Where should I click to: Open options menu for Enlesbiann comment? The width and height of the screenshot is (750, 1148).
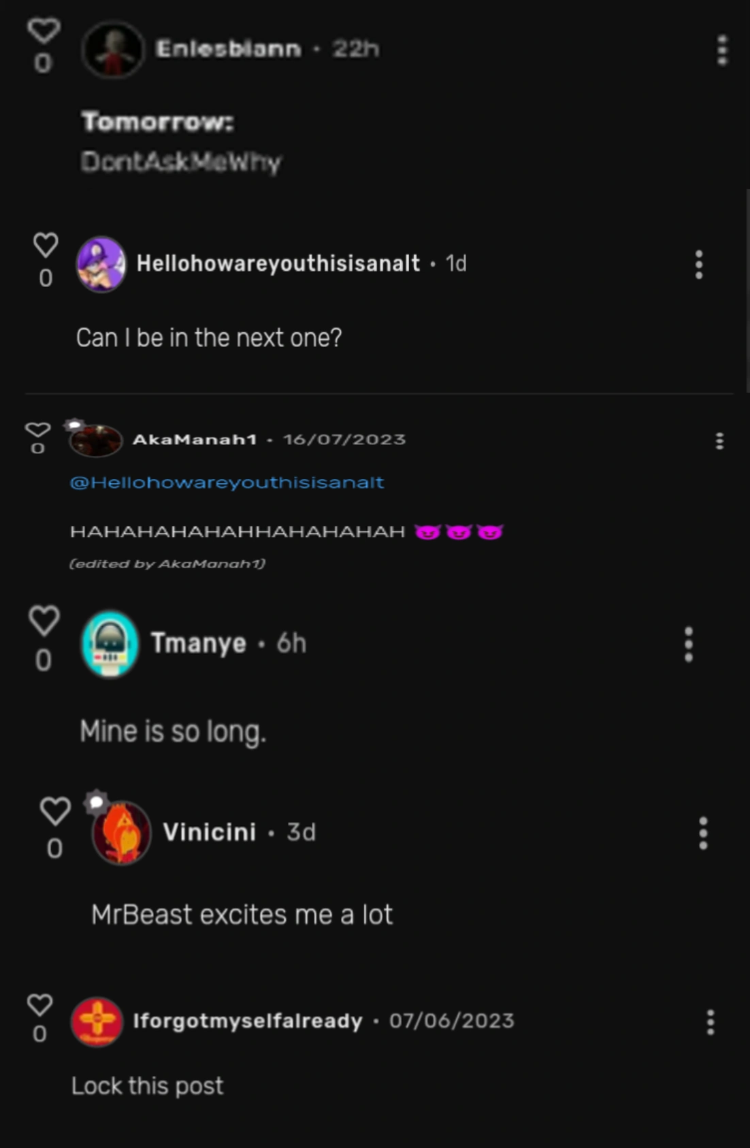(x=722, y=50)
